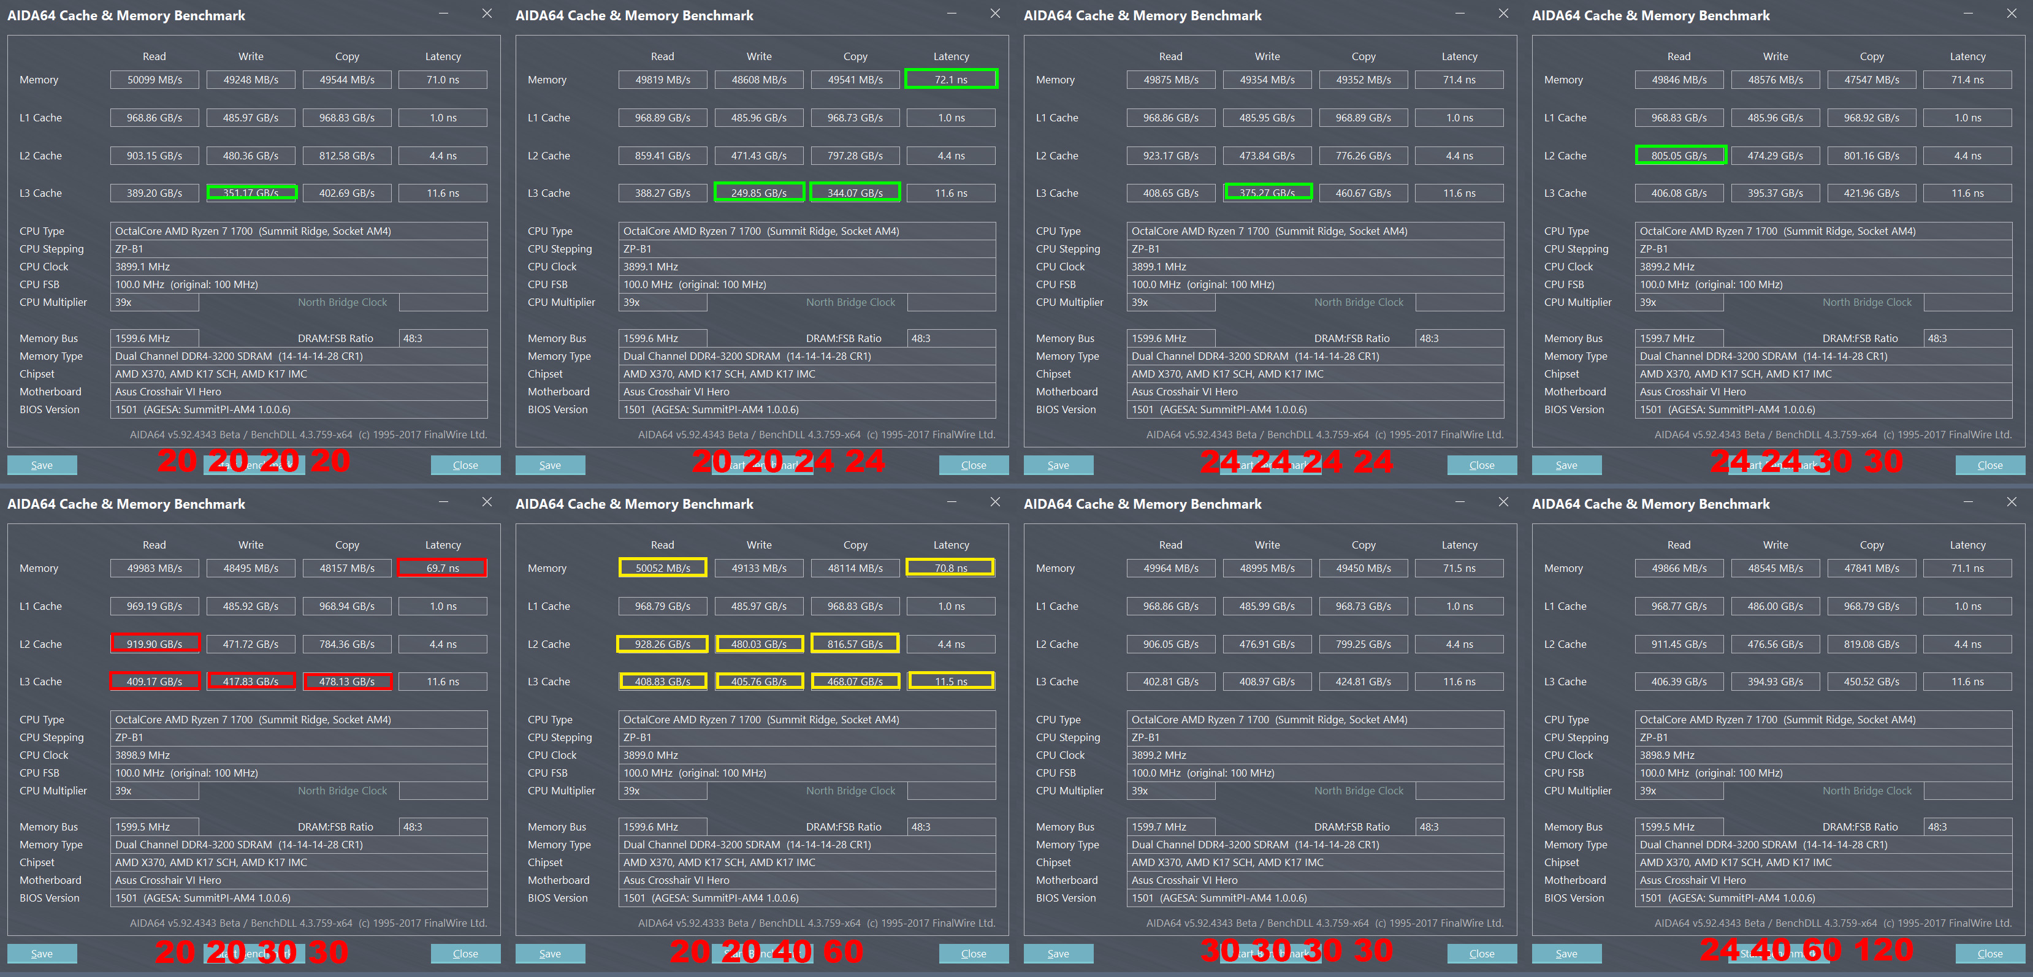This screenshot has height=977, width=2033.
Task: Minimize window with 375.27 GB/s L3 write
Action: tap(1459, 13)
